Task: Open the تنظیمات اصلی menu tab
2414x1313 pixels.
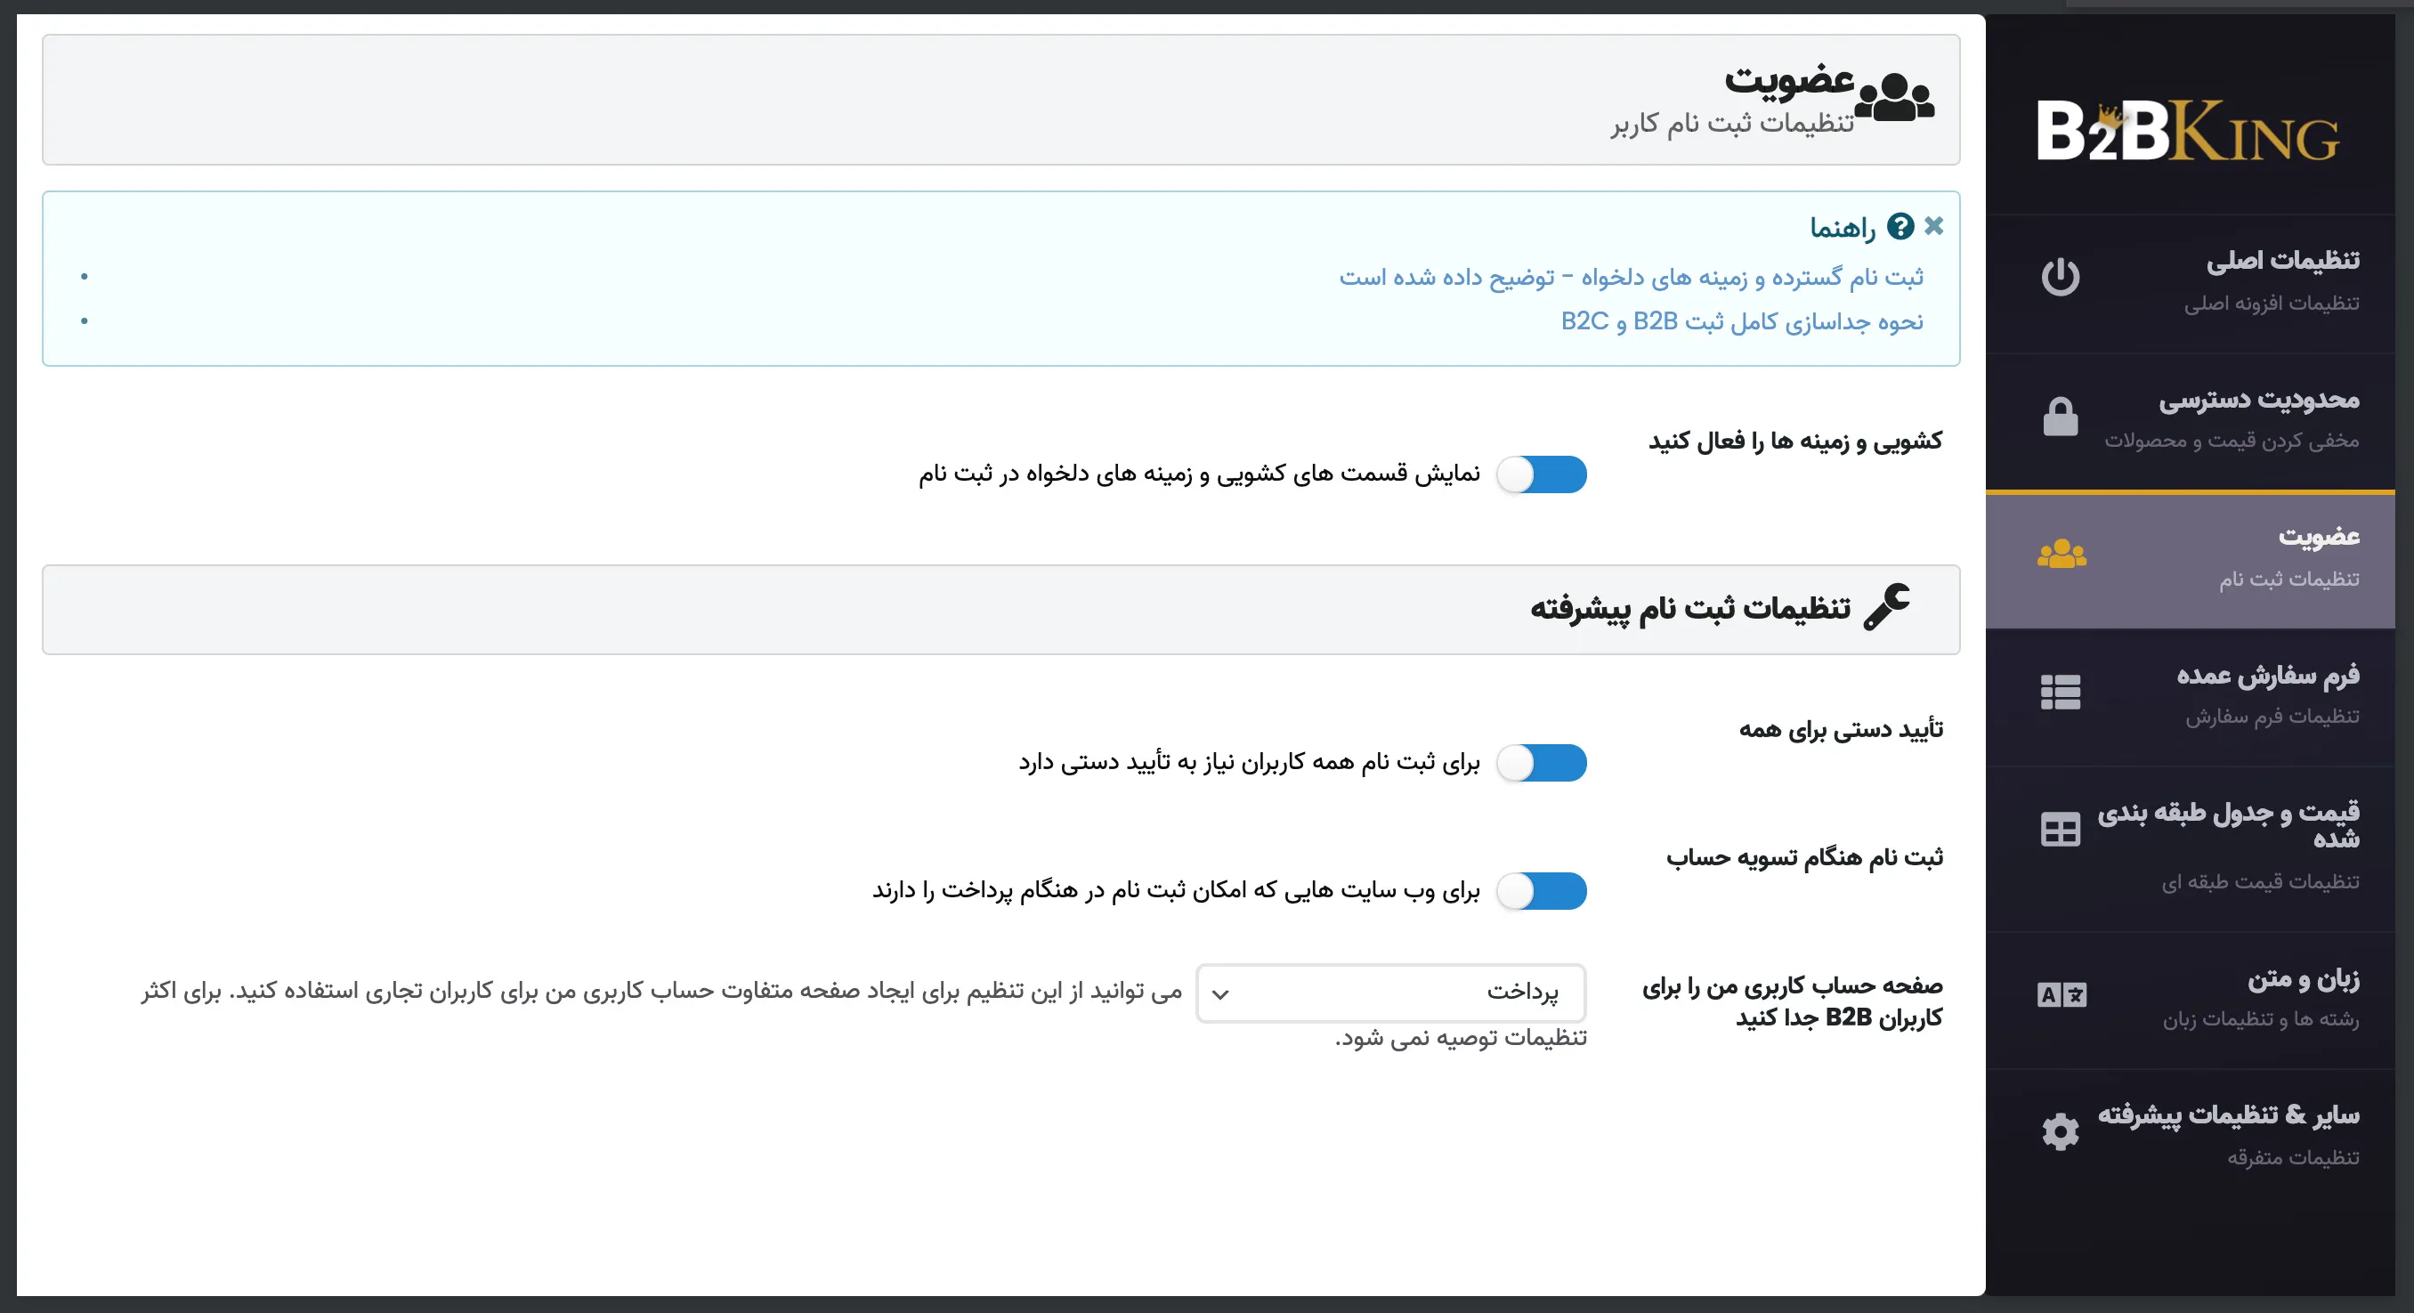Action: point(2190,283)
